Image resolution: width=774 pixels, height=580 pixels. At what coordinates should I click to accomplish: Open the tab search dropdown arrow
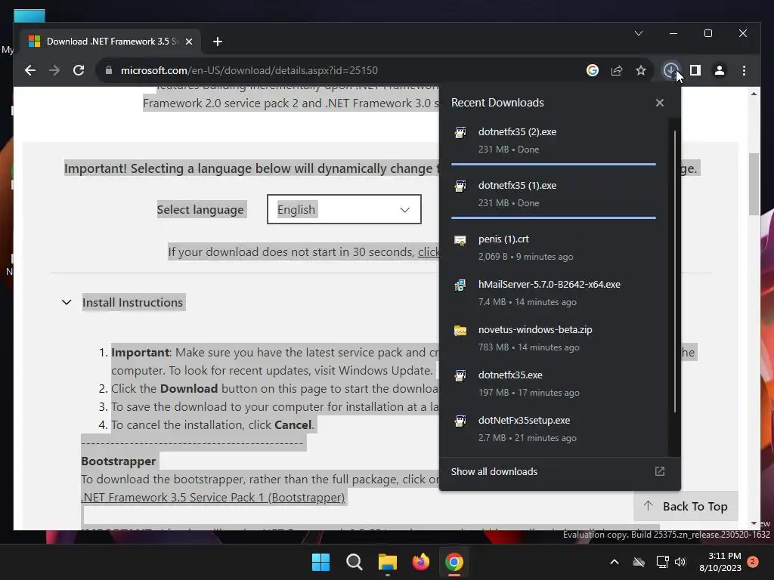click(x=638, y=33)
